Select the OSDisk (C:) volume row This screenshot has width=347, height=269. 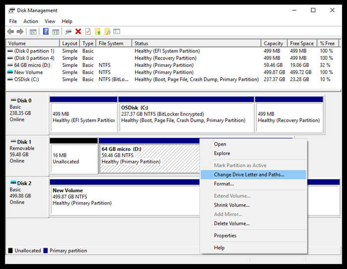pos(173,79)
